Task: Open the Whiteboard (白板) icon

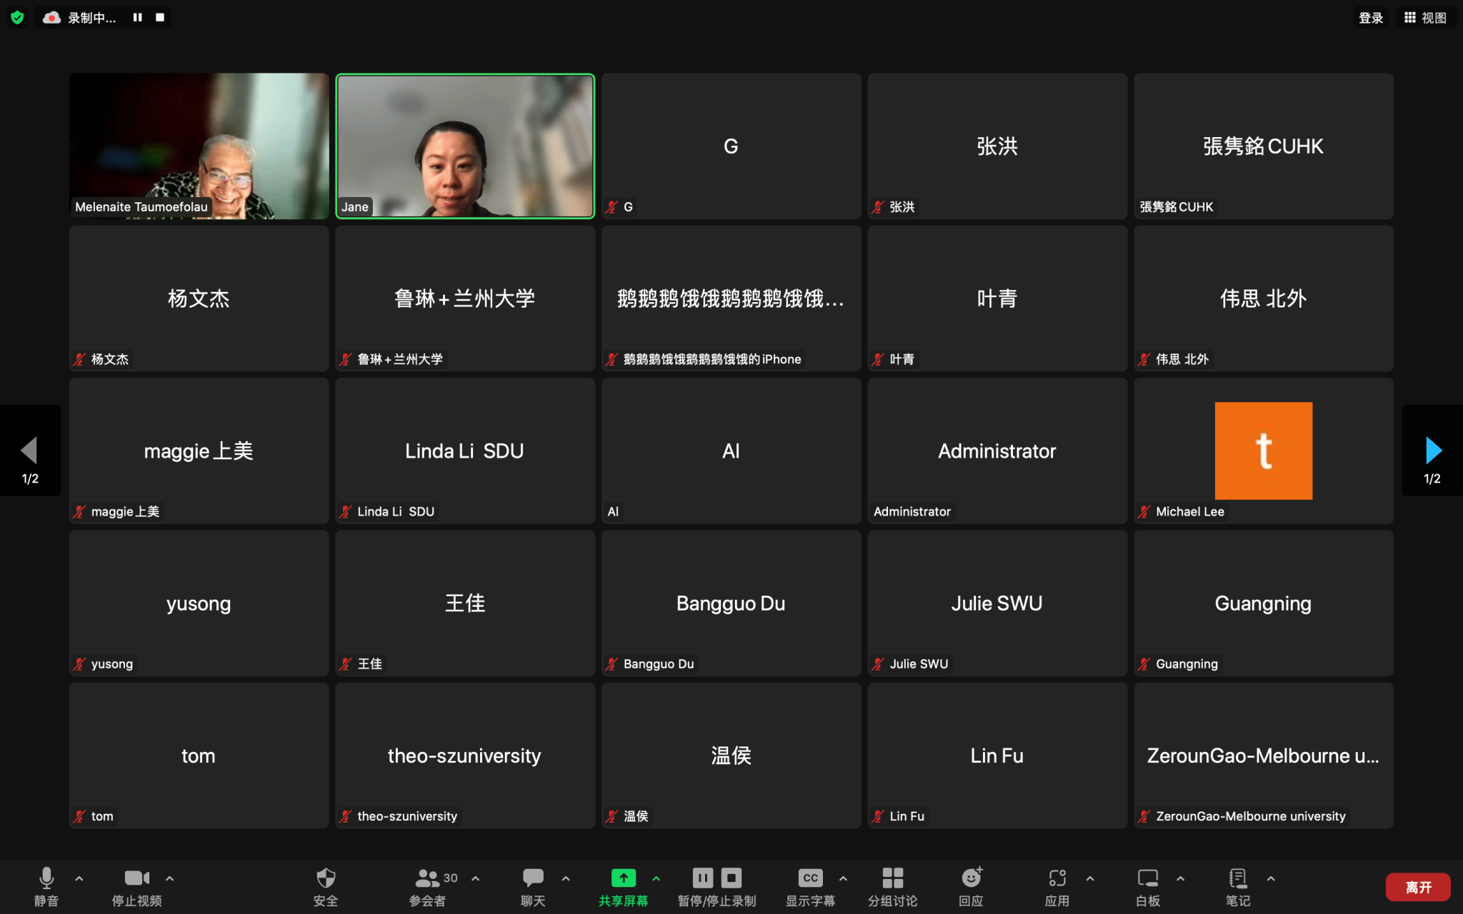Action: pyautogui.click(x=1147, y=878)
